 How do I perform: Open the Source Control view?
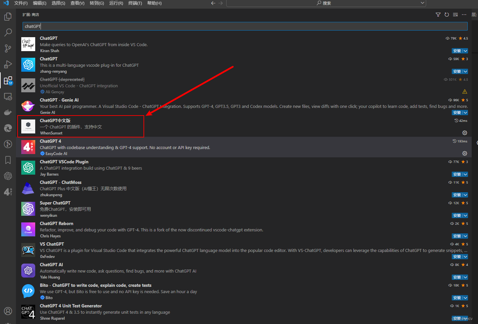[x=8, y=48]
